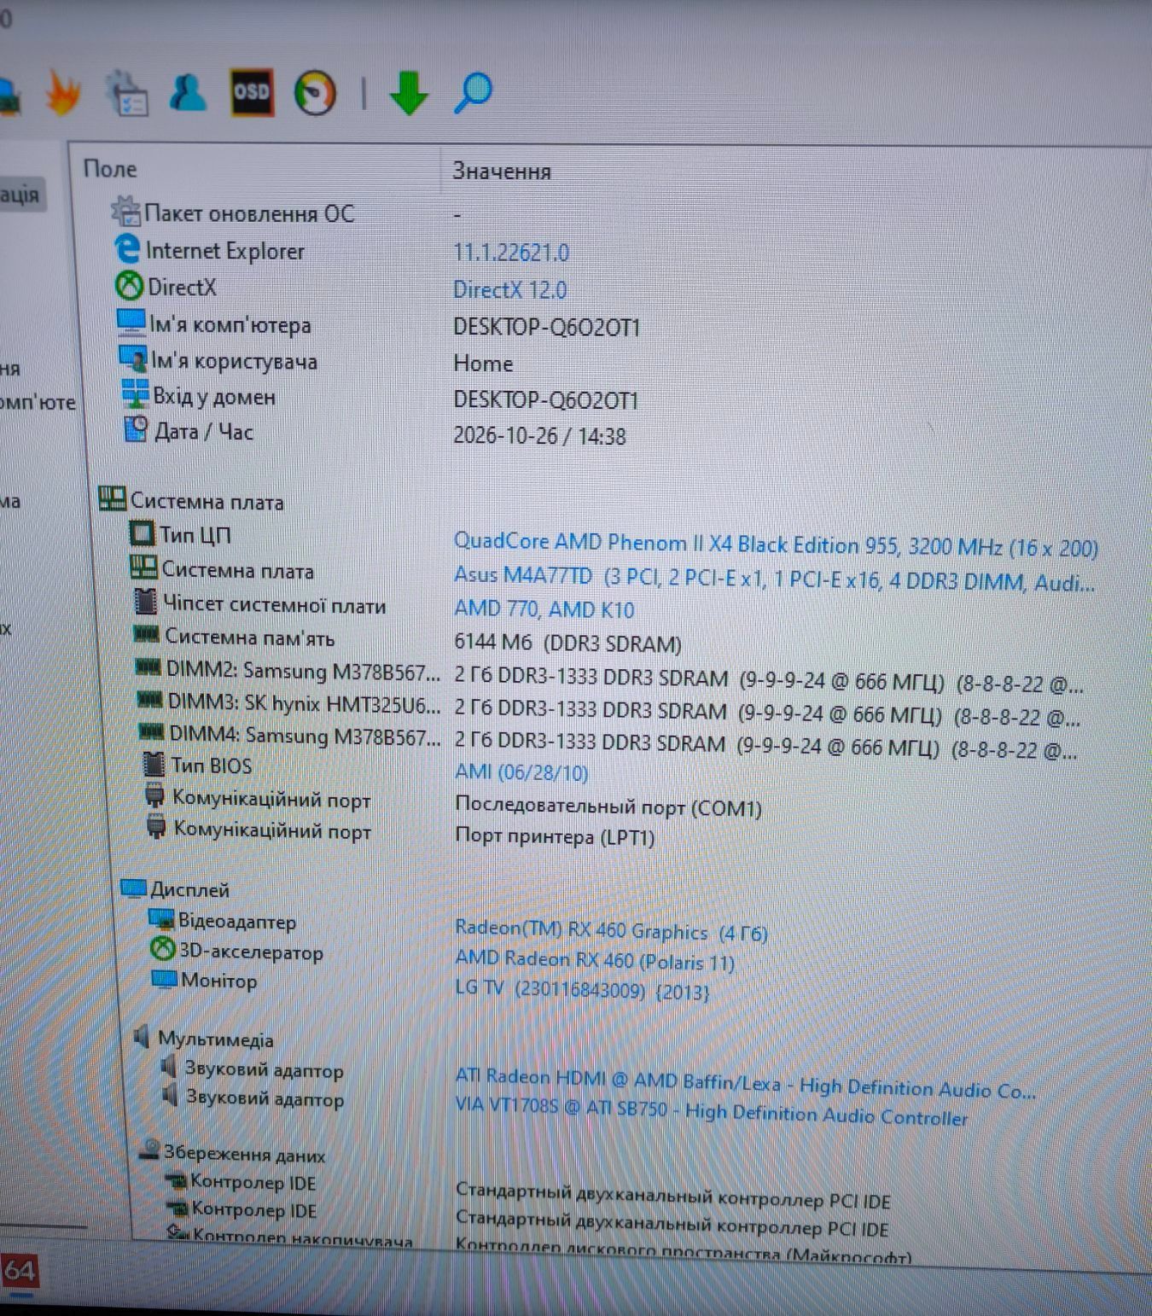Open the QuadCore AMD Phenom II X4 link
1152x1316 pixels.
coord(776,544)
